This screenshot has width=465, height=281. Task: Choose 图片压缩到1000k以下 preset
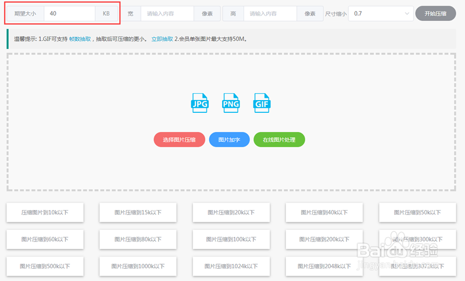[138, 266]
